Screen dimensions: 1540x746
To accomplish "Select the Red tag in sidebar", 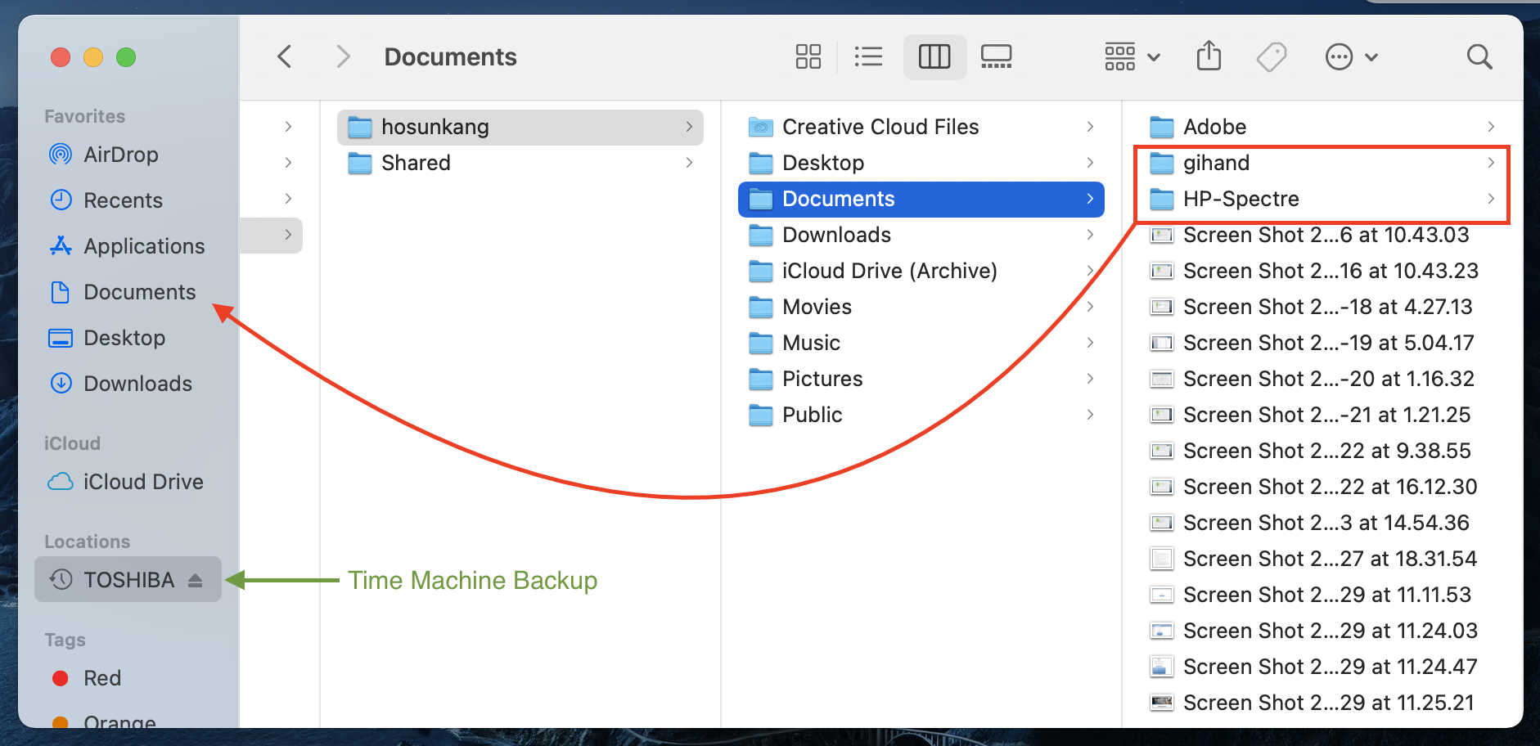I will [101, 678].
